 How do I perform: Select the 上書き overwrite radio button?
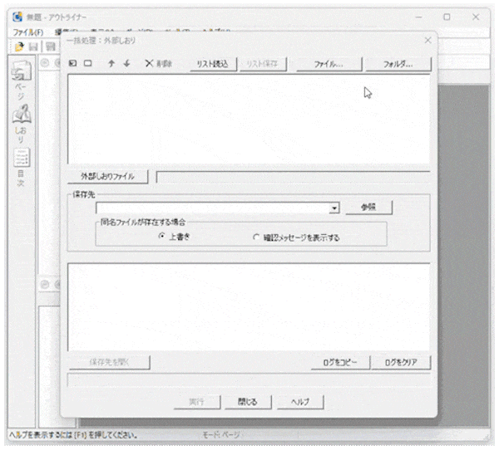pyautogui.click(x=162, y=237)
